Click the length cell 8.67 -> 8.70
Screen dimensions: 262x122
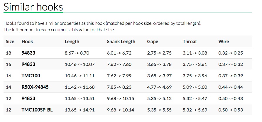pos(77,53)
